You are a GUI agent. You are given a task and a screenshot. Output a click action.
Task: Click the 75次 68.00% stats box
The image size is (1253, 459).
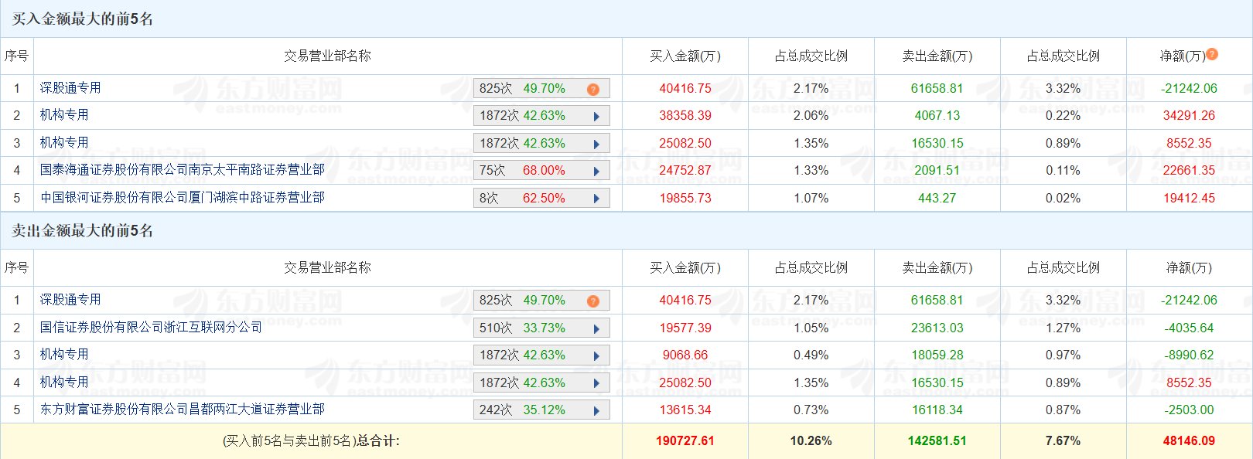point(534,171)
